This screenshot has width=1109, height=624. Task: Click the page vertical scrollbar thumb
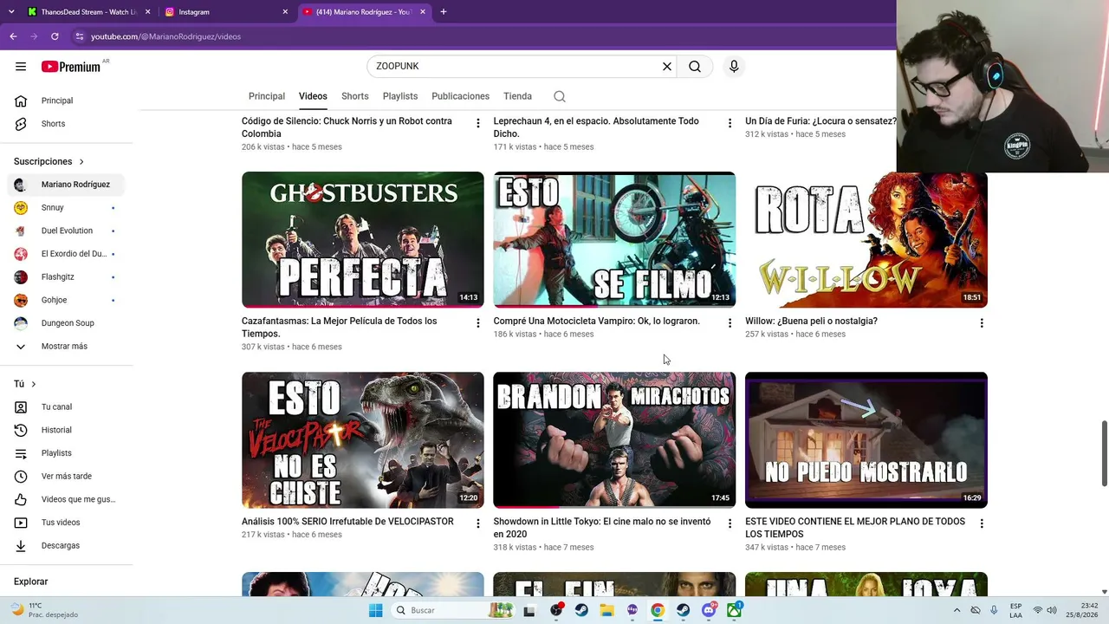pos(1105,453)
